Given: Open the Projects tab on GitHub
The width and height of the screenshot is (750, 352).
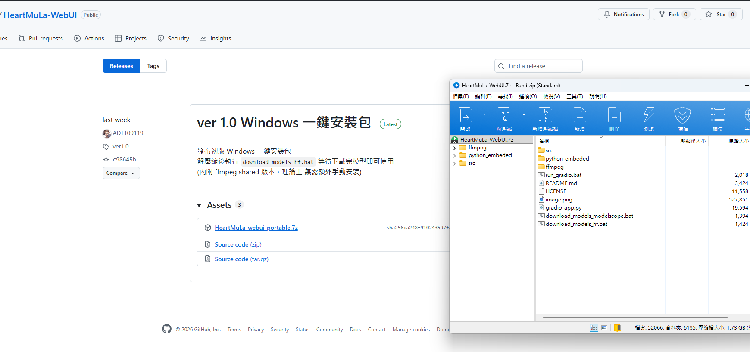Looking at the screenshot, I should tap(131, 38).
